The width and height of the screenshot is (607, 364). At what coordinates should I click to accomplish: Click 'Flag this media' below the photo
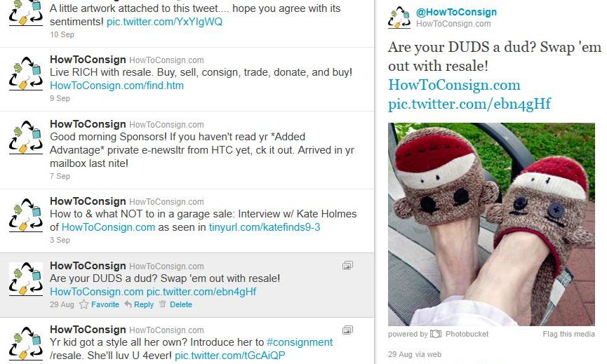(x=568, y=334)
